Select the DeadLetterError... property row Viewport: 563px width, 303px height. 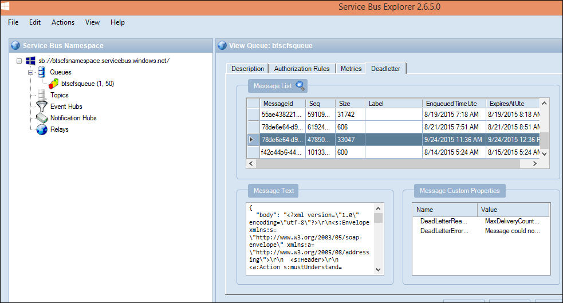pos(481,231)
